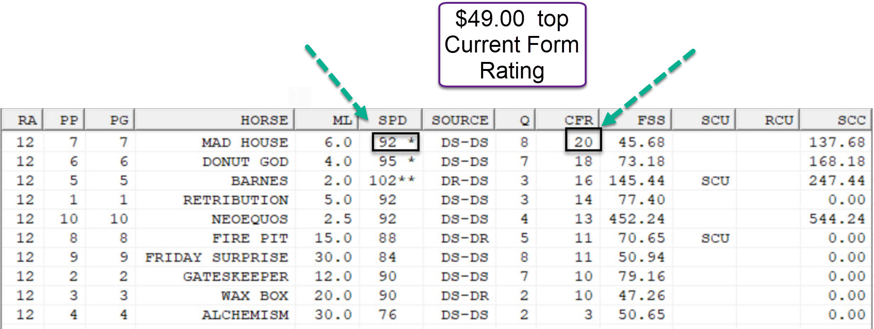Click the CFR column header
This screenshot has height=329, width=874.
[578, 120]
